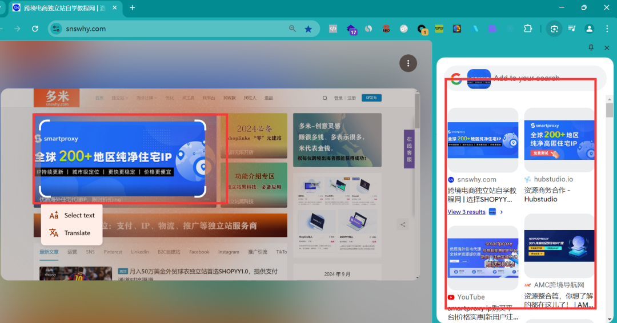Open the extension with badge 17
The height and width of the screenshot is (323, 617).
tap(351, 30)
